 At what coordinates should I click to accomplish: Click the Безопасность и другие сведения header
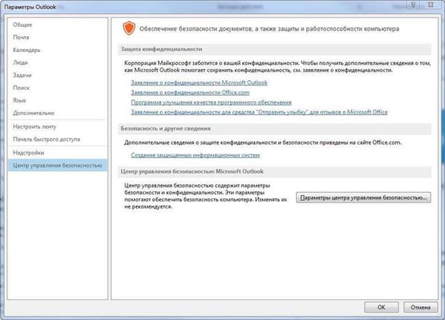[275, 129]
